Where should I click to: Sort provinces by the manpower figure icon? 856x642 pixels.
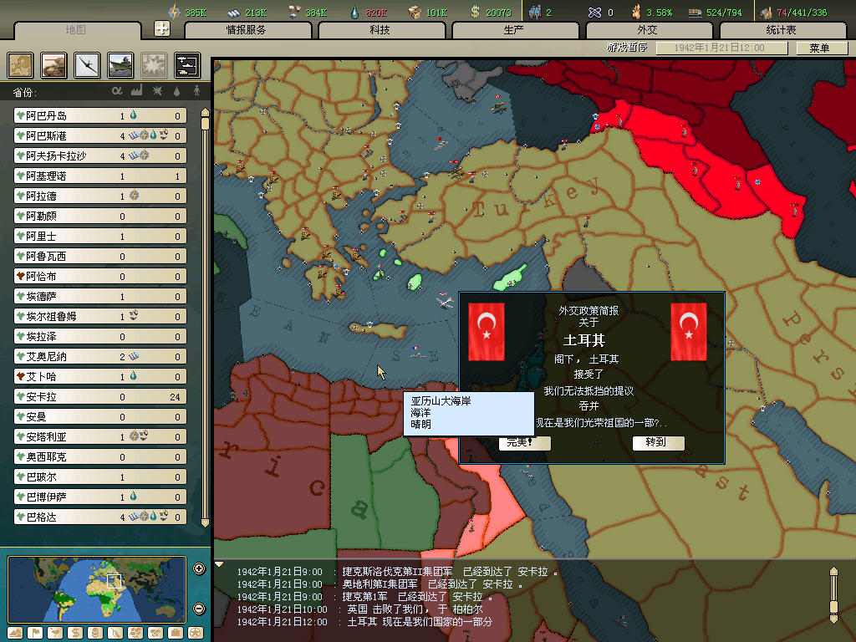pos(196,90)
